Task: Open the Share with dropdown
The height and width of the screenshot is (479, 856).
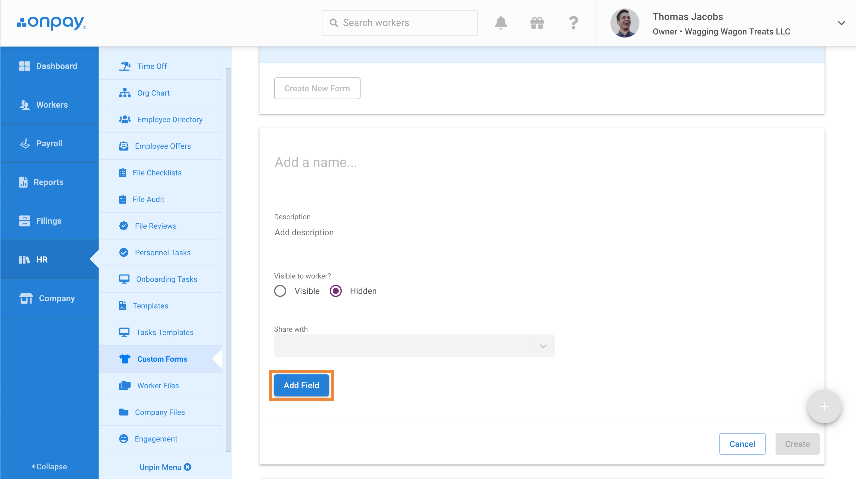Action: (x=414, y=346)
